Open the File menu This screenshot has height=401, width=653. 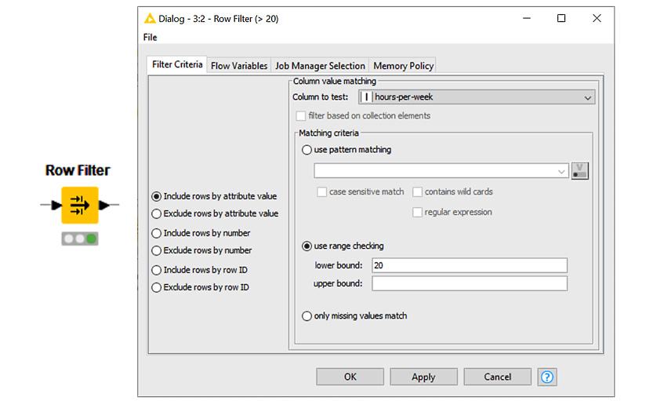[x=150, y=37]
